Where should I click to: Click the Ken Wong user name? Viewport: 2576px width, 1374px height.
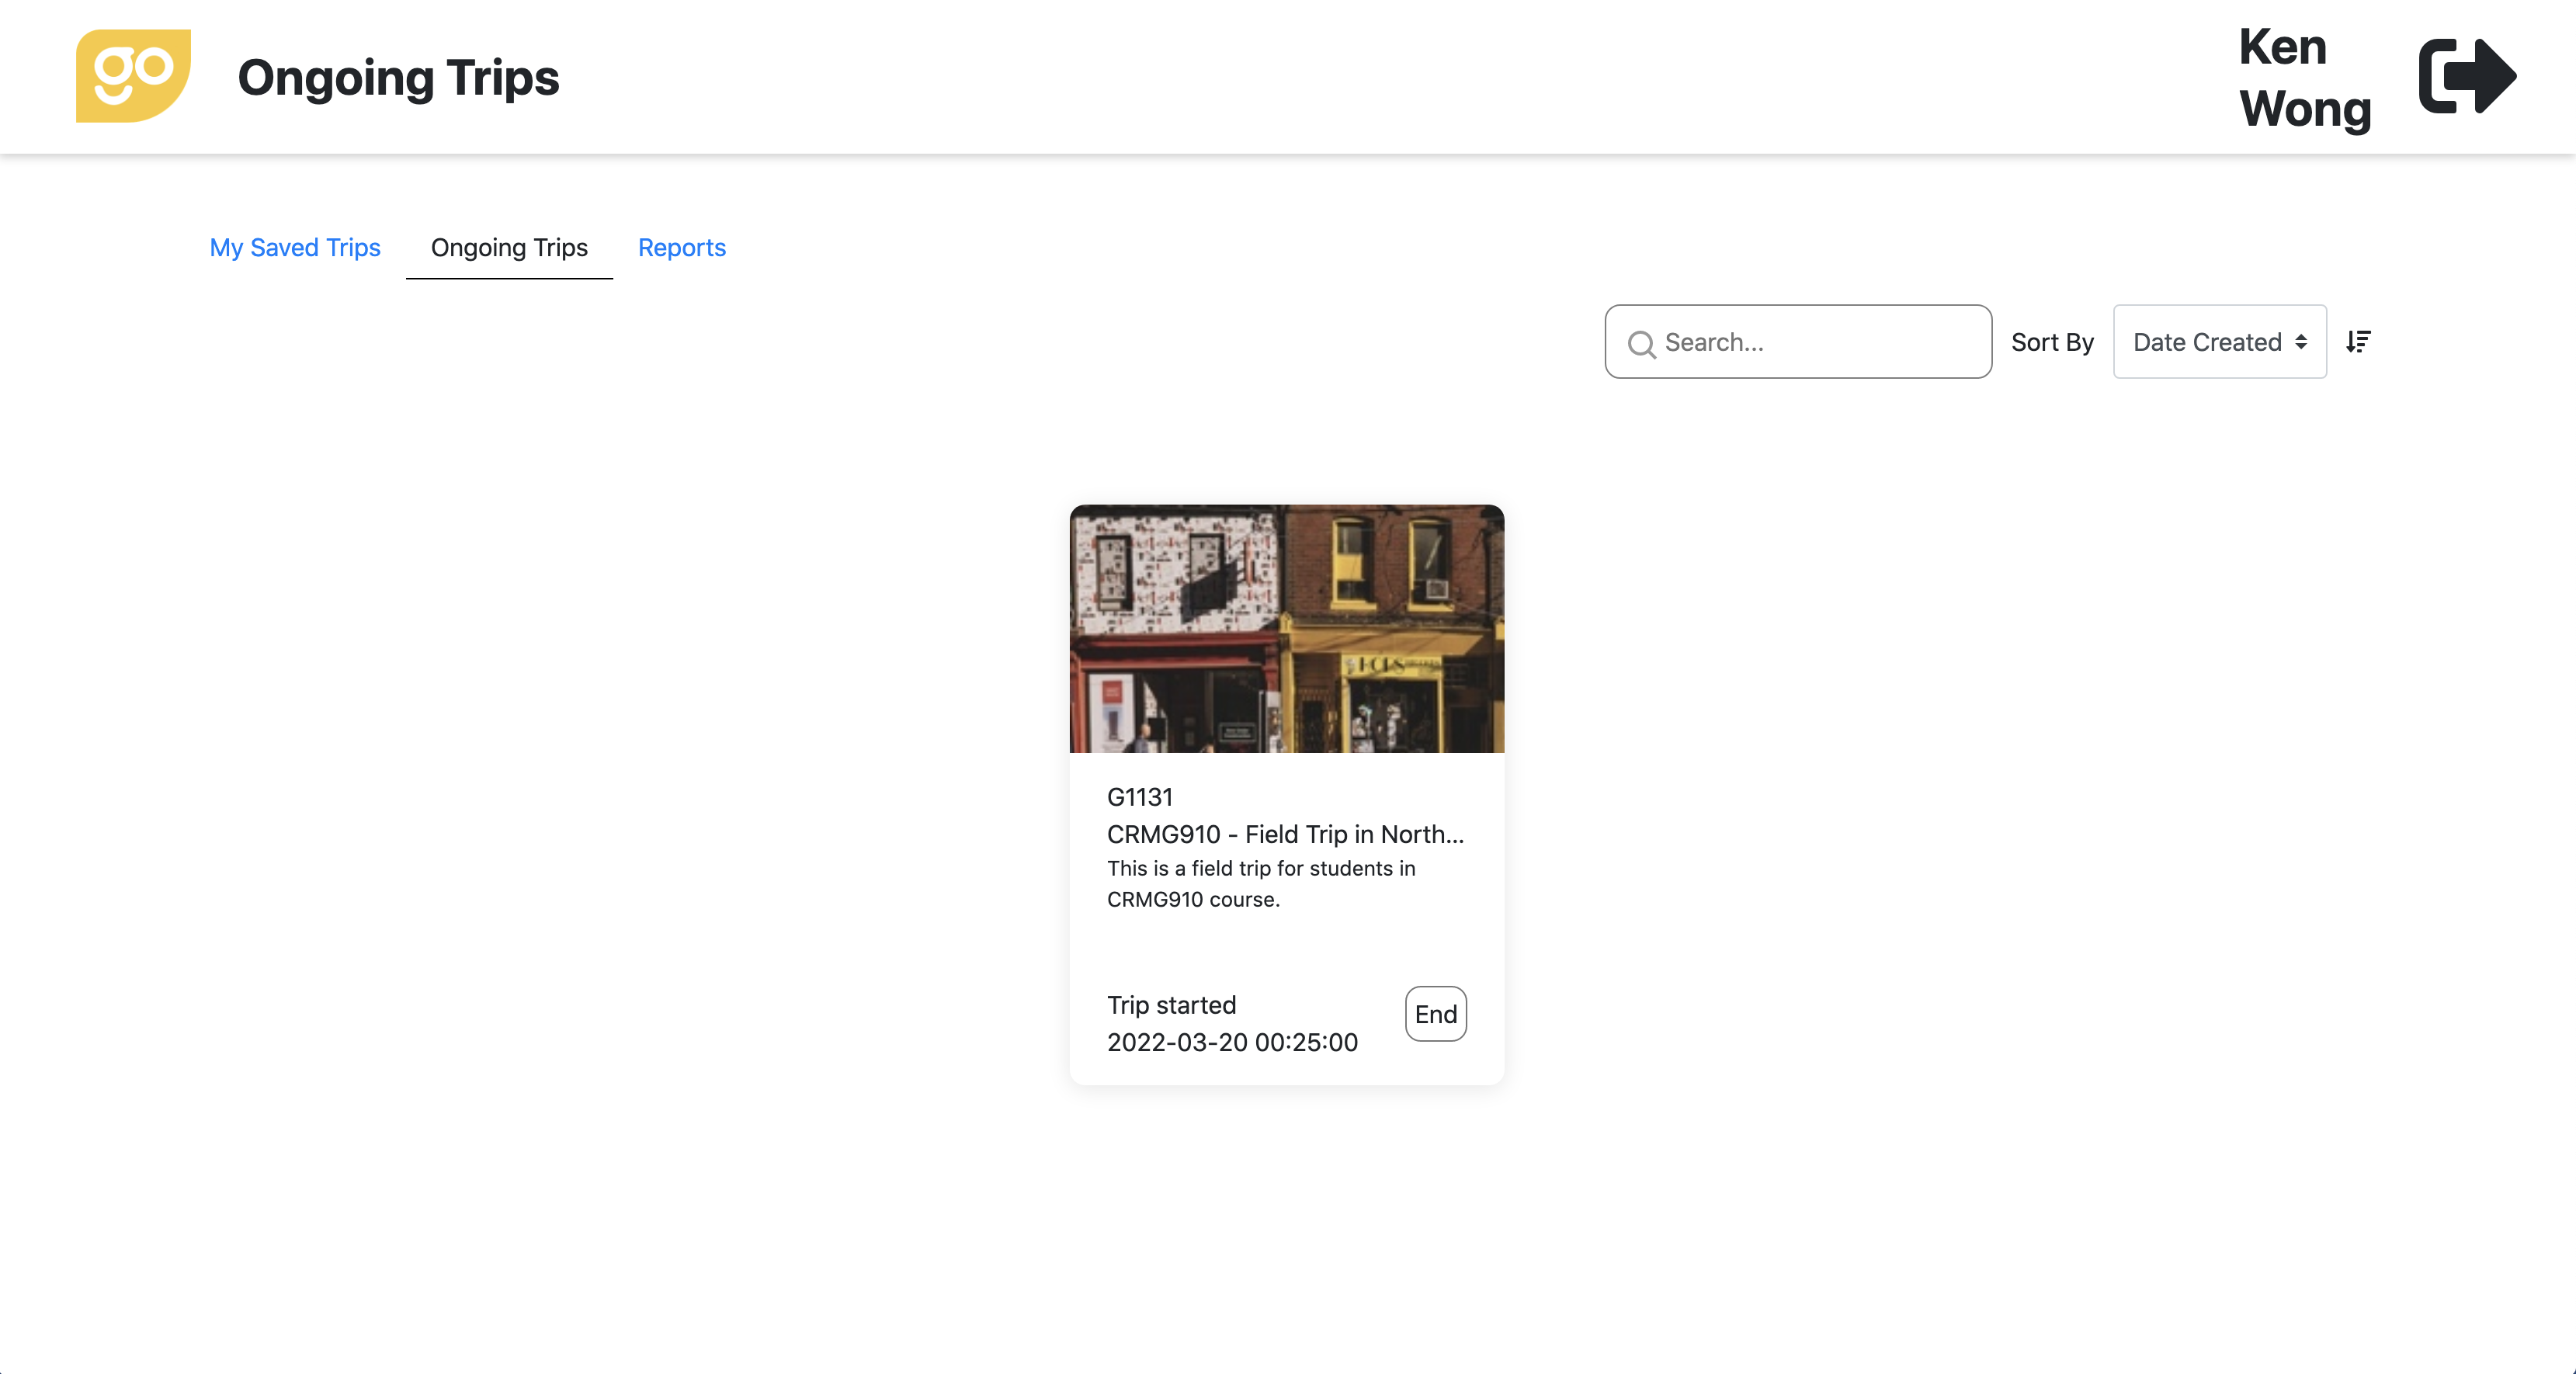click(2304, 78)
